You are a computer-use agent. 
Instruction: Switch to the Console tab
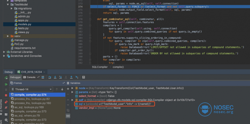click(x=31, y=77)
